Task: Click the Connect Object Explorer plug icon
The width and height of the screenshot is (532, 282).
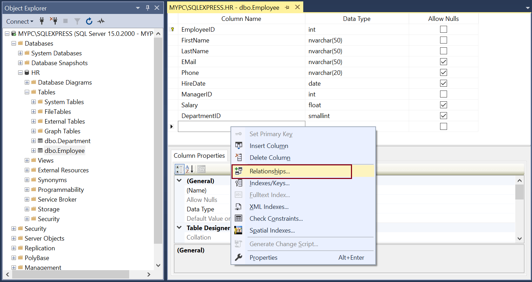Action: click(42, 21)
